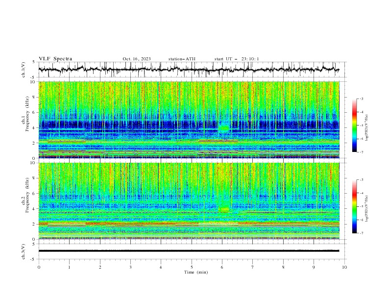Click the "-7" label below ch.2 colorbar
Screen dimensions: 388x300
361,233
